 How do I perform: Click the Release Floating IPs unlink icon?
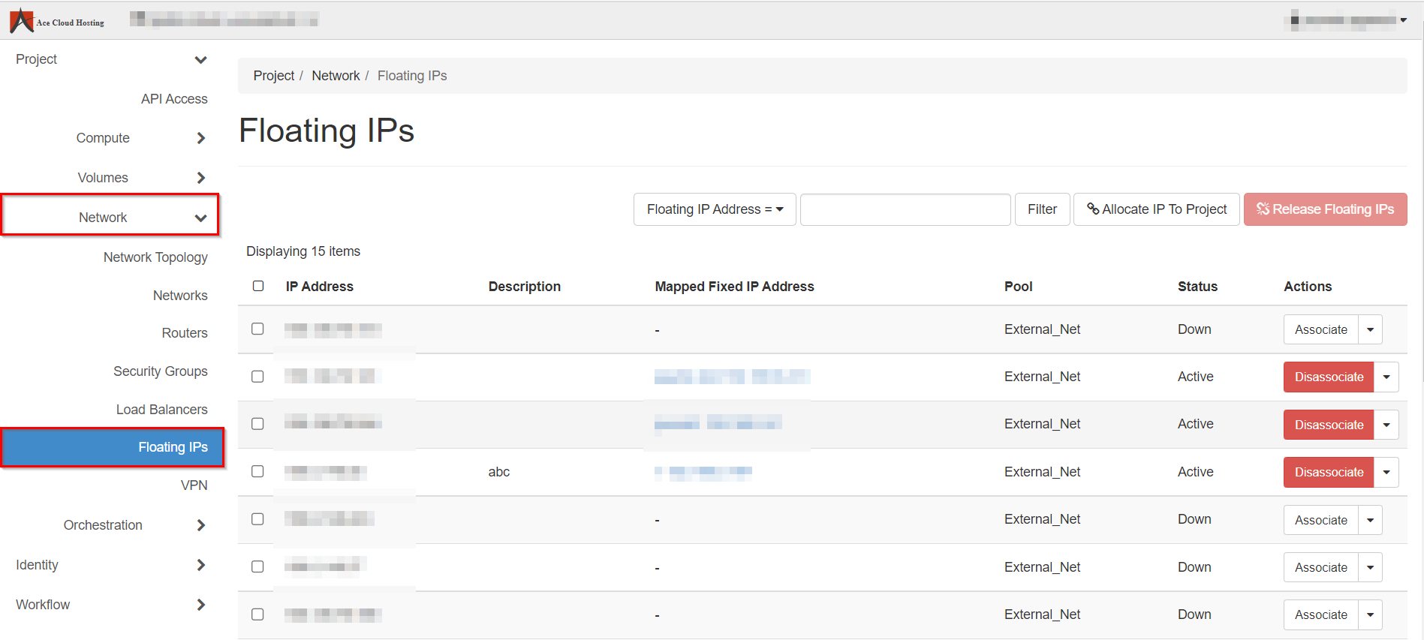click(1263, 209)
